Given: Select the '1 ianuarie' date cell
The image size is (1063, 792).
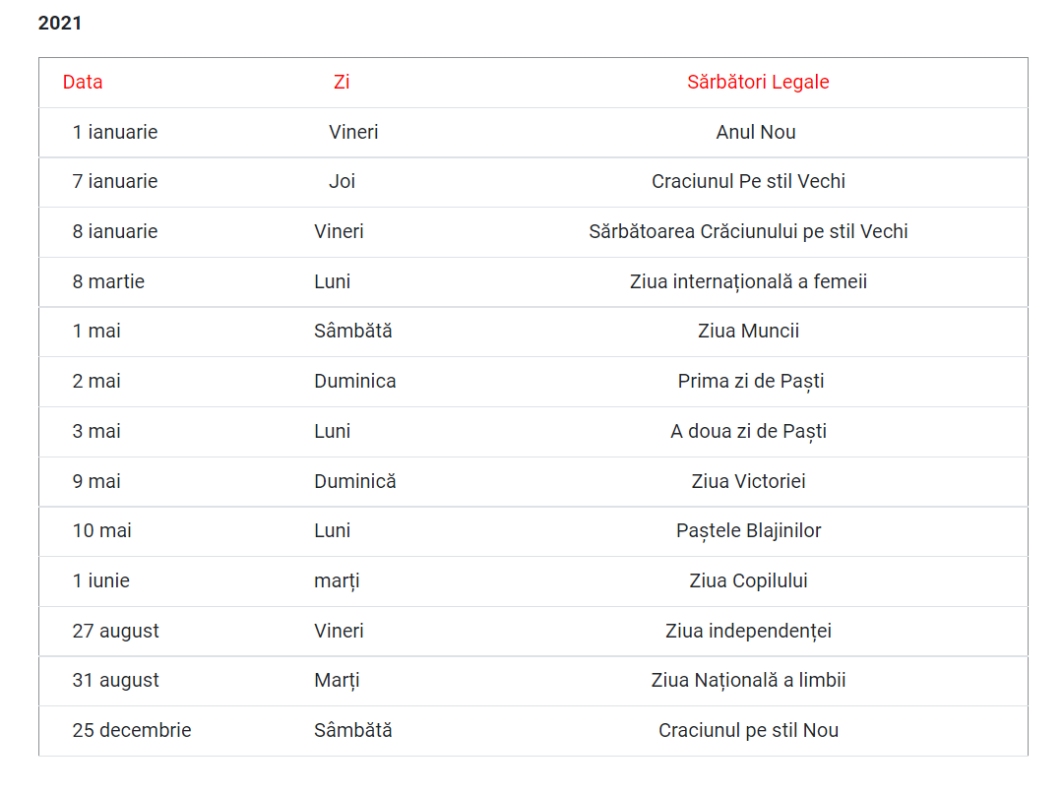Looking at the screenshot, I should tap(115, 133).
